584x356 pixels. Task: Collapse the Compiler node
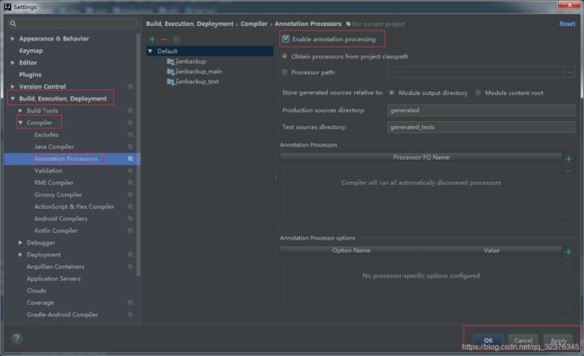tap(21, 123)
